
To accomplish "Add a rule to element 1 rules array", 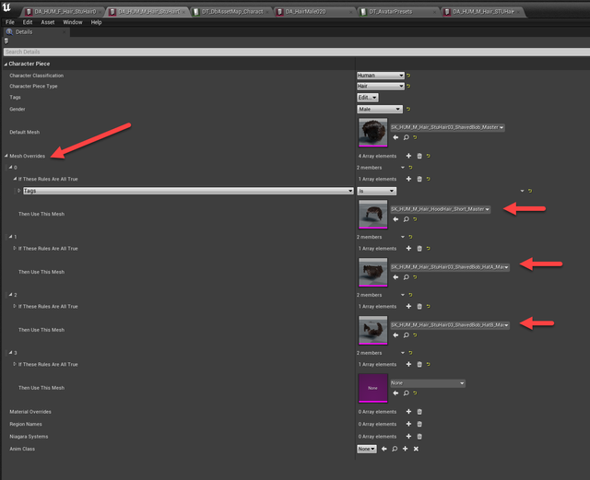I will pyautogui.click(x=408, y=249).
